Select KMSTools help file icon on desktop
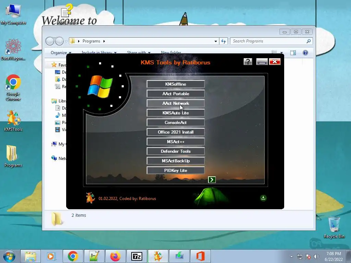This screenshot has height=263, width=351. pos(67,14)
